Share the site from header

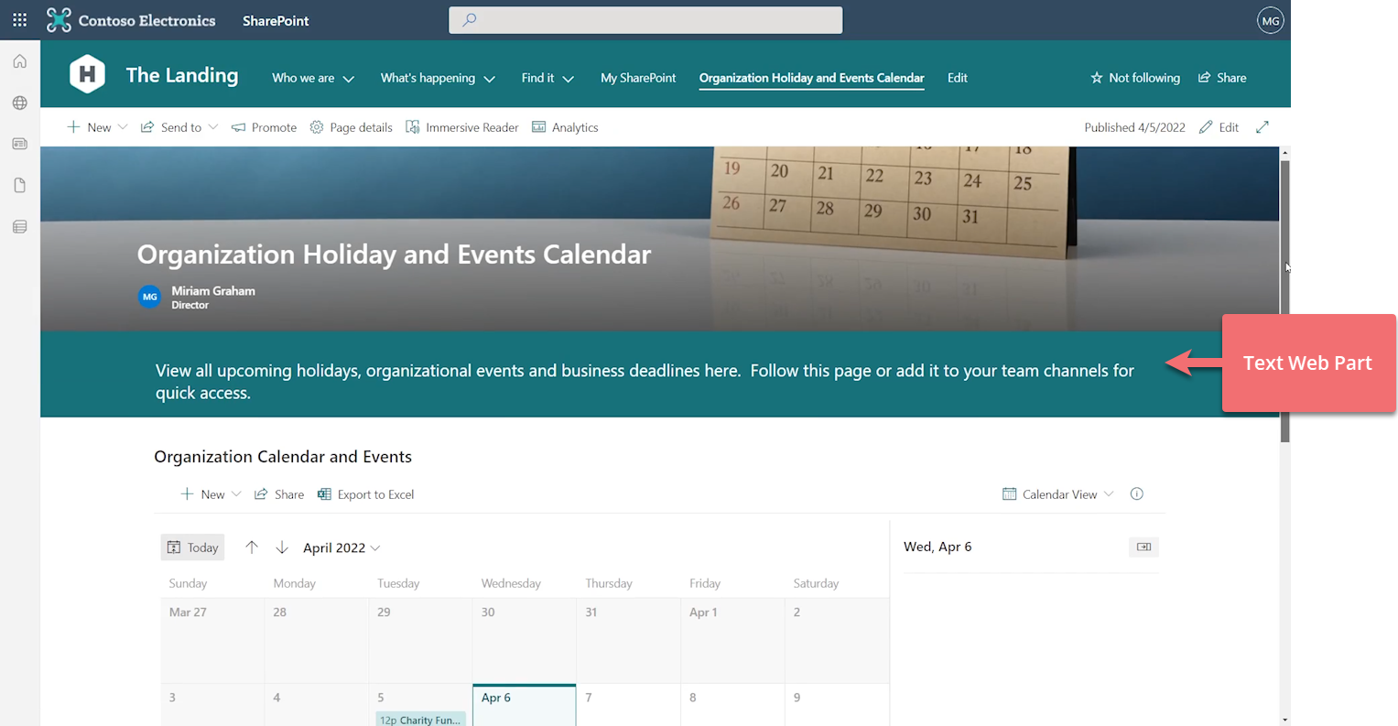pos(1222,78)
